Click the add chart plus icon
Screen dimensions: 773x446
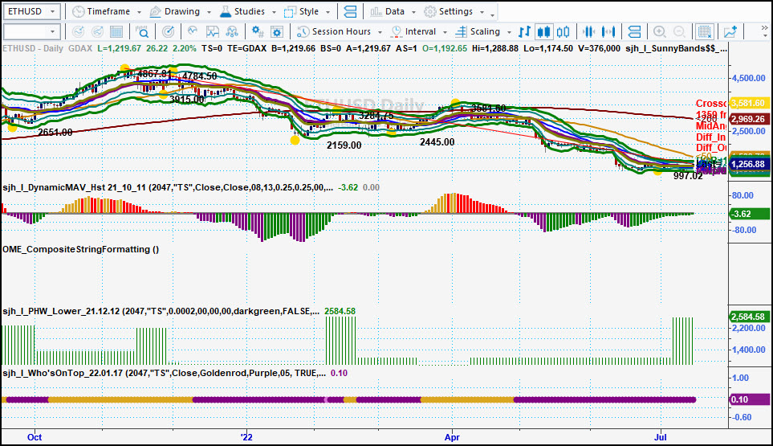[730, 31]
